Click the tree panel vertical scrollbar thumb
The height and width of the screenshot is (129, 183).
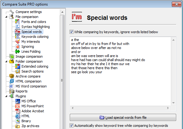pyautogui.click(x=62, y=80)
